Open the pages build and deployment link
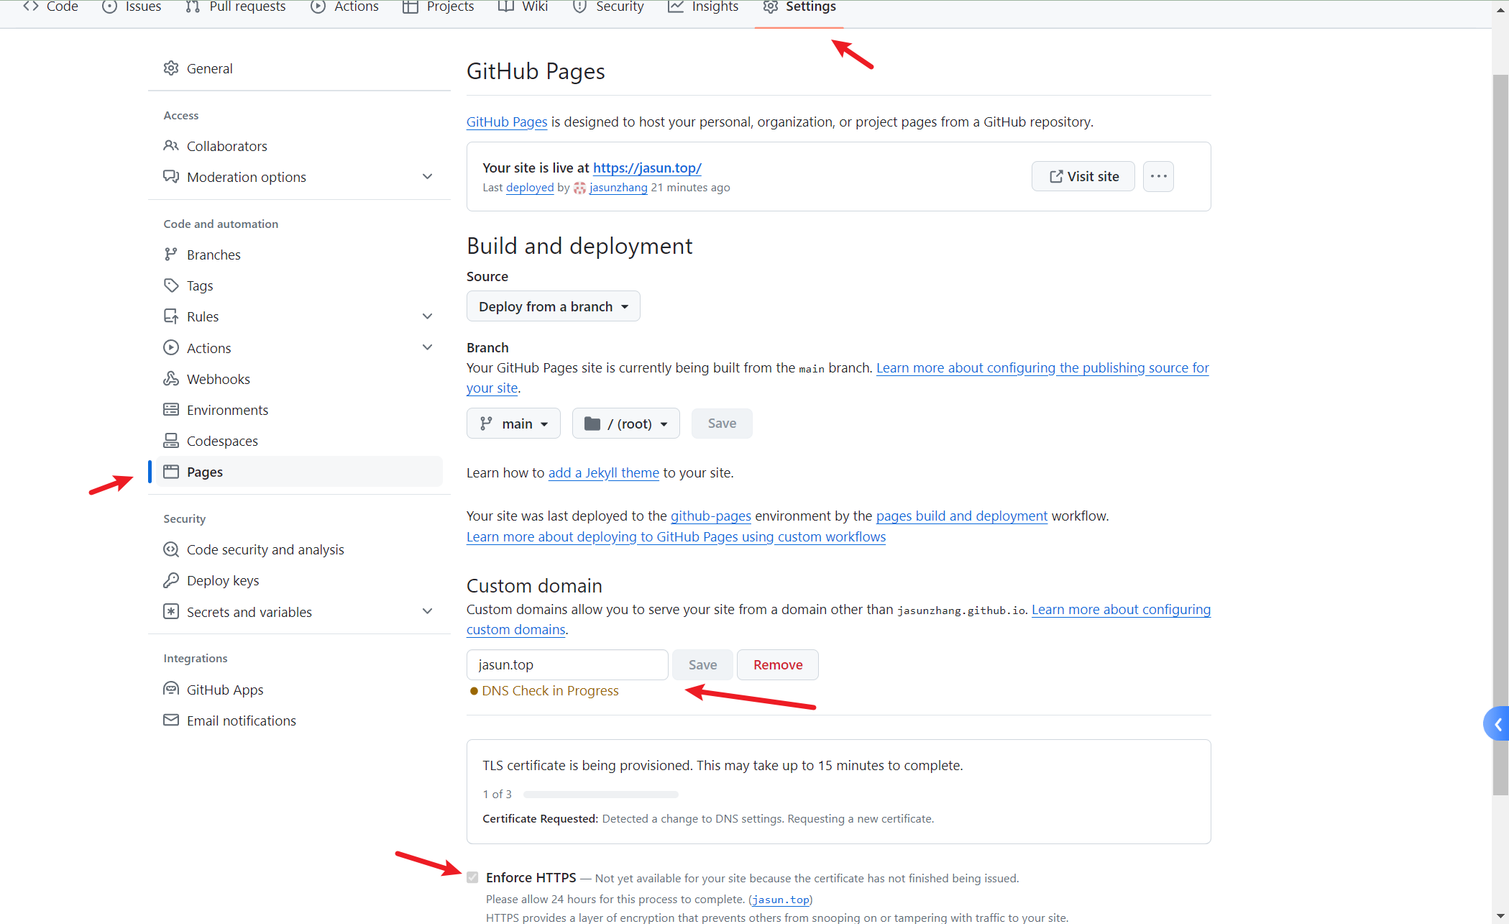1509x924 pixels. pyautogui.click(x=961, y=516)
